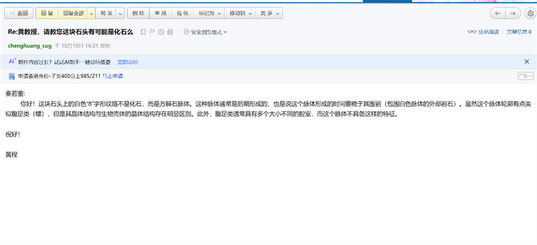Click the greeting 秦若蕾:
The height and width of the screenshot is (245, 537).
coord(15,93)
